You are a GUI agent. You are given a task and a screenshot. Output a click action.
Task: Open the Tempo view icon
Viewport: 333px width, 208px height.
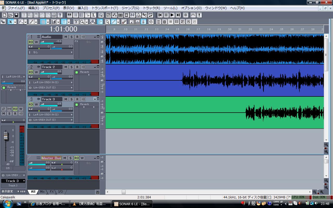[138, 15]
